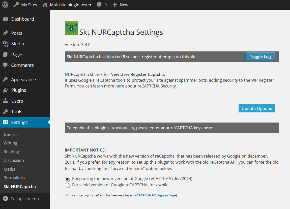Click the Media library icon in sidebar

pos(6,44)
